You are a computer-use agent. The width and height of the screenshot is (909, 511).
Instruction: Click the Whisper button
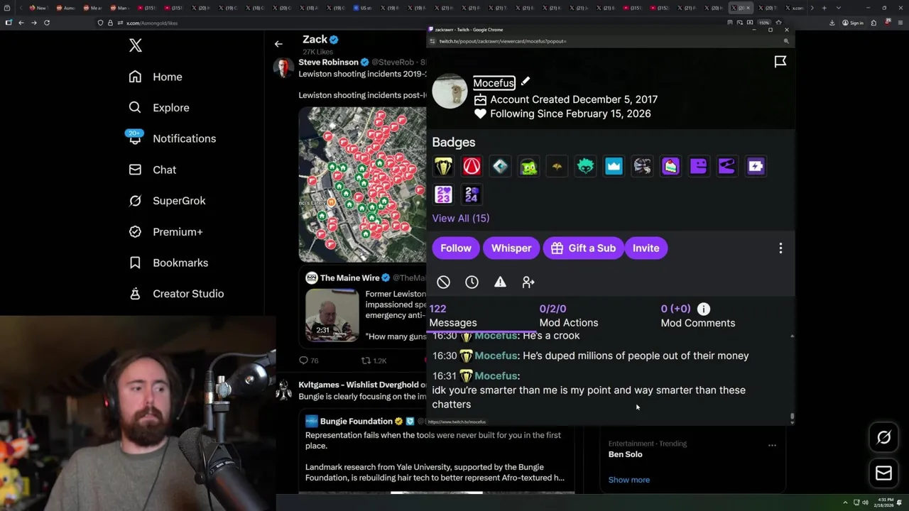pos(511,248)
